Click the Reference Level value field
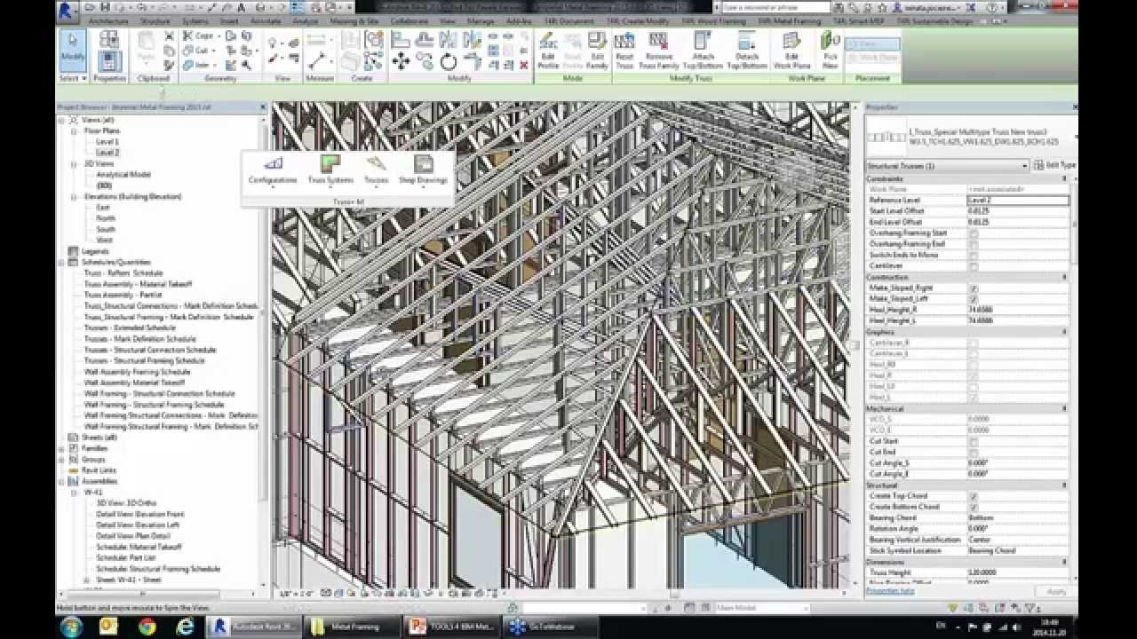1137x639 pixels. coord(1018,201)
